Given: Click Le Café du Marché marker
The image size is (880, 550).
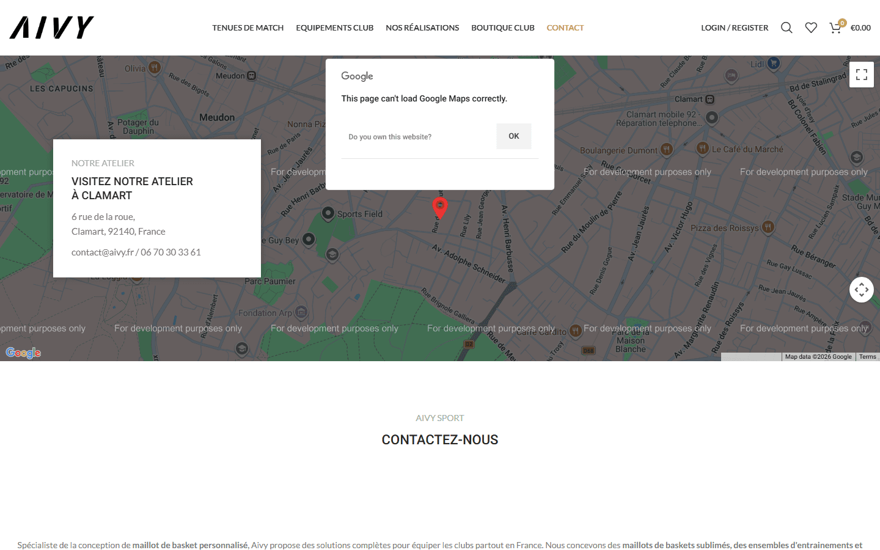Looking at the screenshot, I should tap(703, 148).
